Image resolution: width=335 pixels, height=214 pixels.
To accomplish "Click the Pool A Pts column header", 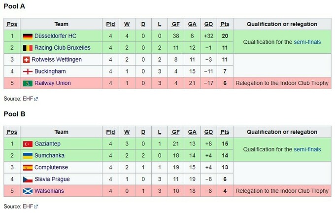I will (225, 24).
